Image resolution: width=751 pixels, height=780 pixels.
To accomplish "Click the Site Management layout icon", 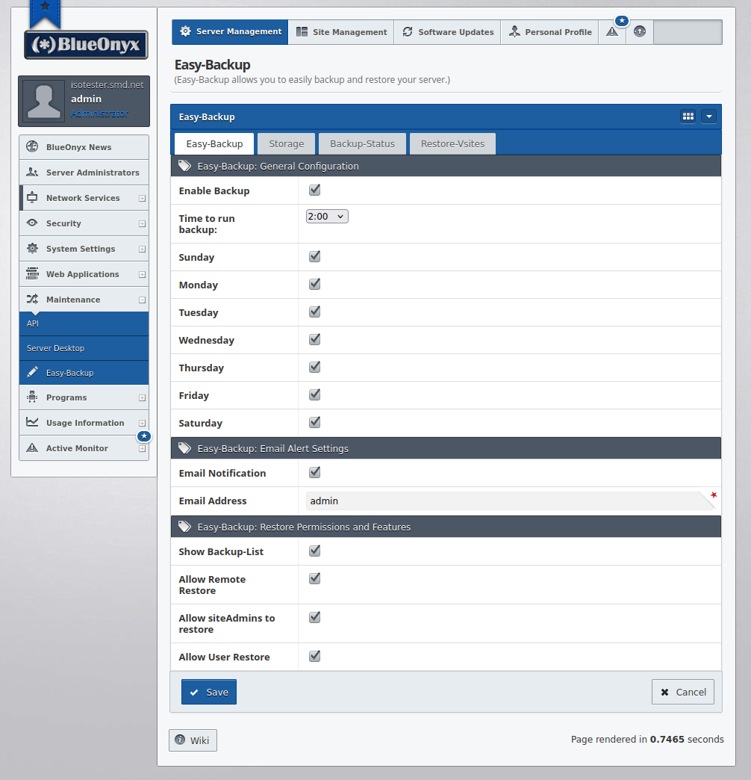I will click(302, 32).
